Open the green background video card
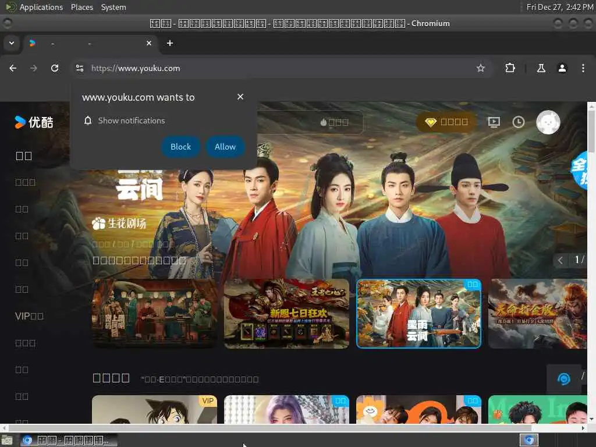Image resolution: width=596 pixels, height=447 pixels. coord(537,409)
